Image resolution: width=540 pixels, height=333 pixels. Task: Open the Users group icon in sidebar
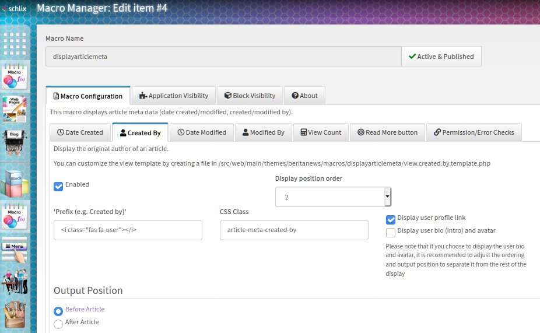pyautogui.click(x=15, y=282)
